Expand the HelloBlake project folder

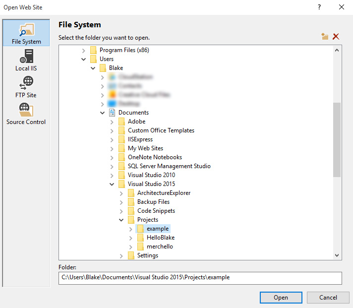pyautogui.click(x=131, y=238)
